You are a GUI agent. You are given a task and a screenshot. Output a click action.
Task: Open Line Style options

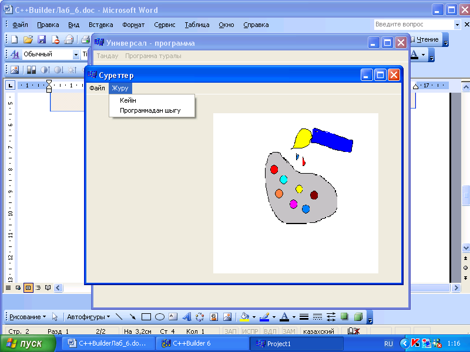304,317
